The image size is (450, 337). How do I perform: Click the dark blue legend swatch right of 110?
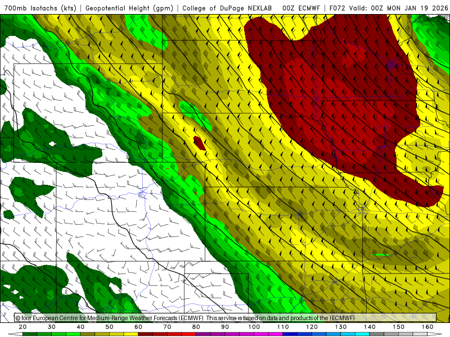pos(290,334)
